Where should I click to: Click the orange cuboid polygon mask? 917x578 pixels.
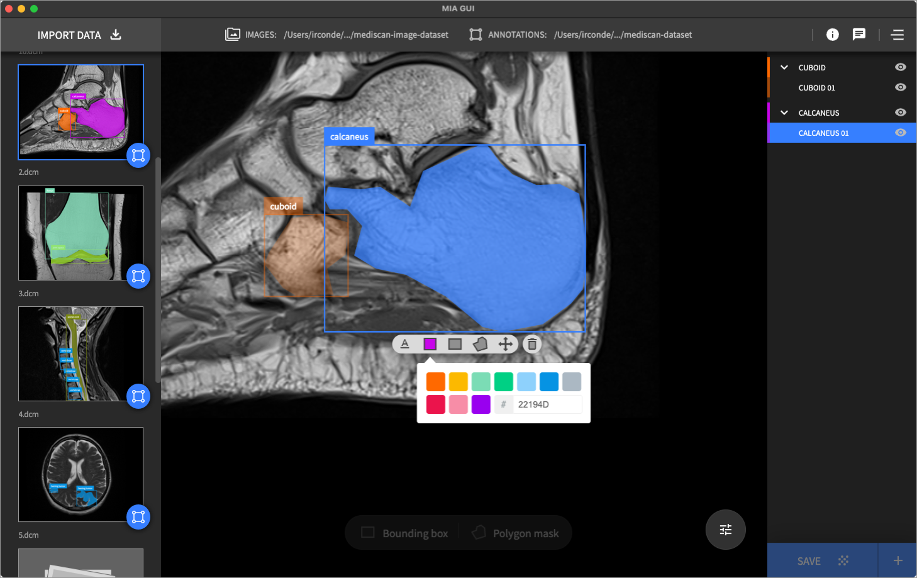point(305,255)
